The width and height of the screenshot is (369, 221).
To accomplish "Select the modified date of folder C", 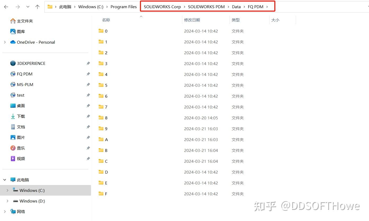I will [201, 161].
